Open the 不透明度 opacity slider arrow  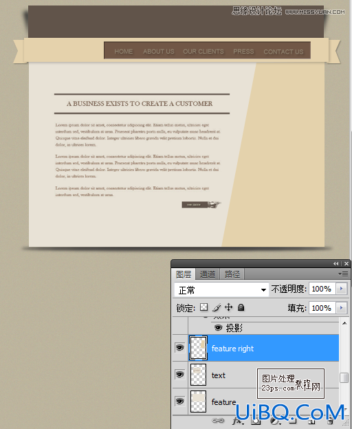(341, 289)
